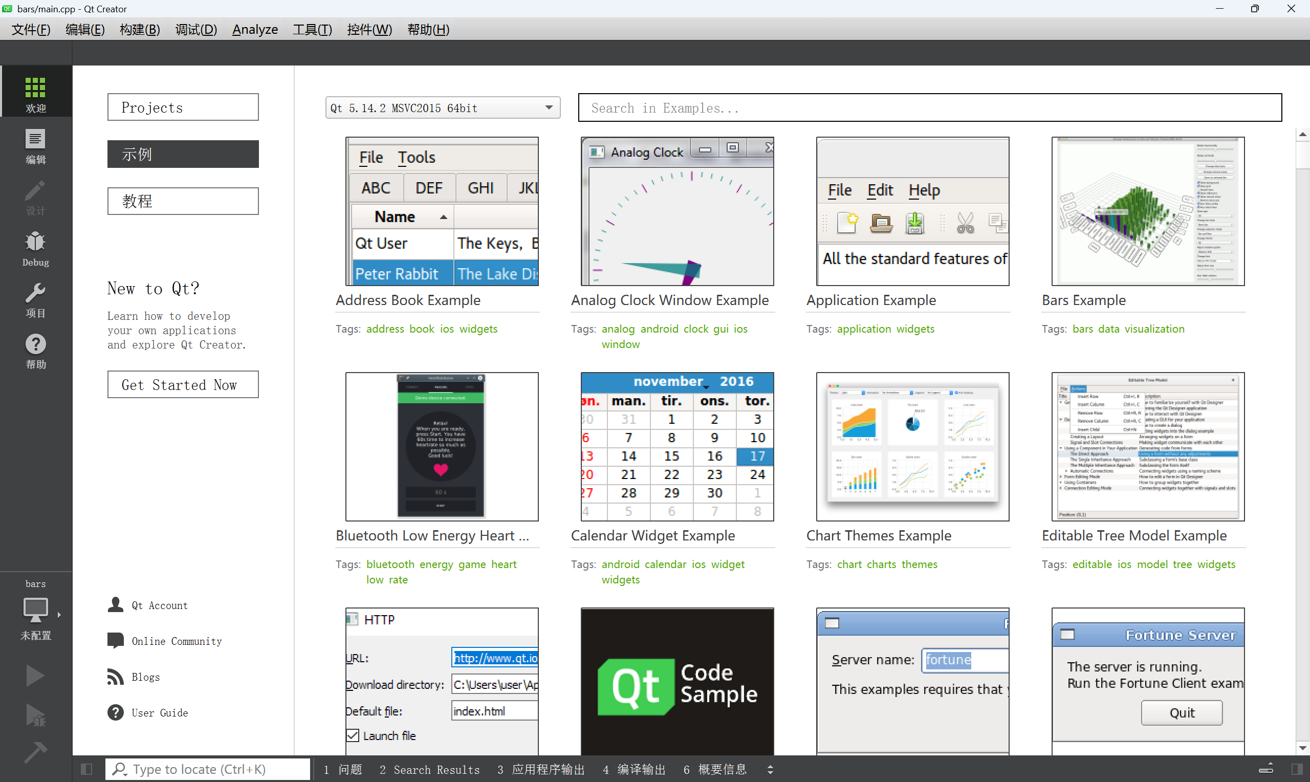
Task: Switch to 设计 Design mode
Action: [x=35, y=197]
